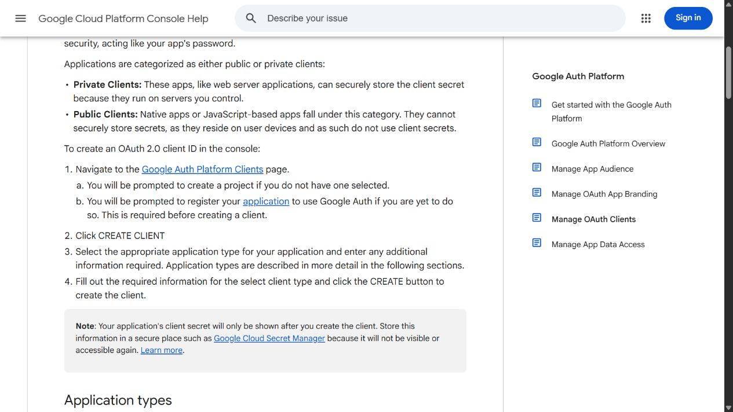The image size is (733, 412).
Task: Select Manage OAuth Clients in sidebar
Action: click(593, 219)
